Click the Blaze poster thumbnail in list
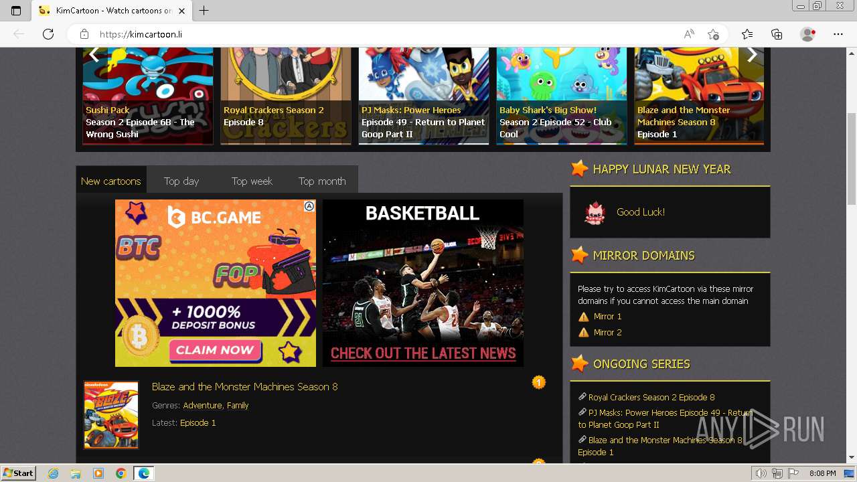Viewport: 857px width, 482px height. click(111, 415)
